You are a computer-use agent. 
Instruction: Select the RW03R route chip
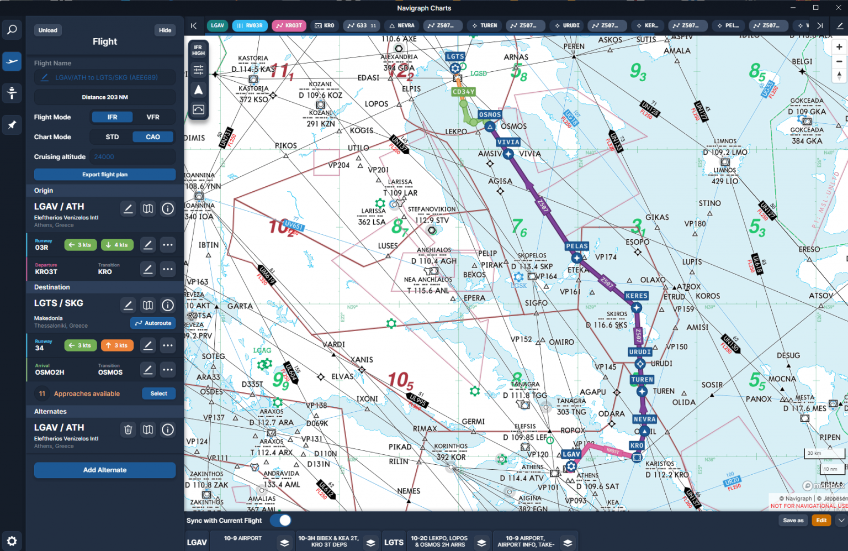(250, 25)
